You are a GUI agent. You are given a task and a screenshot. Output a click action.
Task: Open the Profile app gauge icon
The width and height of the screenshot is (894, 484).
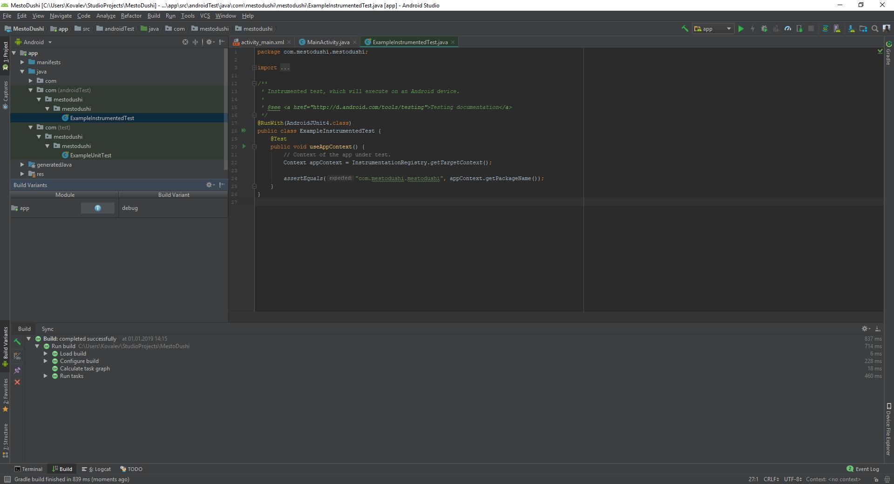click(788, 29)
